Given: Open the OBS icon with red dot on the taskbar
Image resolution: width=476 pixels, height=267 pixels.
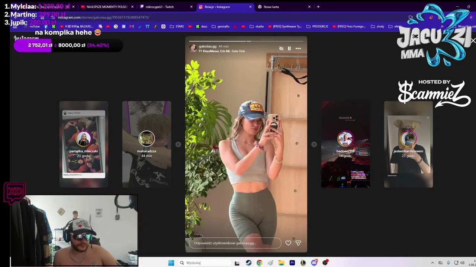Looking at the screenshot, I should (x=325, y=263).
